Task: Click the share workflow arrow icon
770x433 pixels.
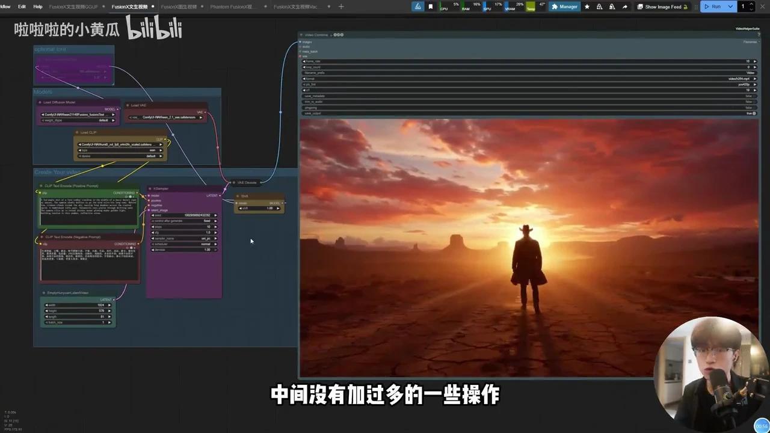Action: [x=625, y=7]
